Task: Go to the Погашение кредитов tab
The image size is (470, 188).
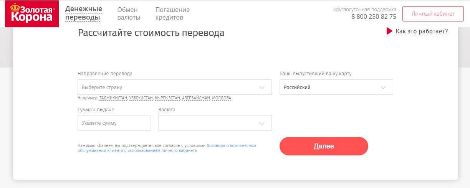Action: [172, 13]
